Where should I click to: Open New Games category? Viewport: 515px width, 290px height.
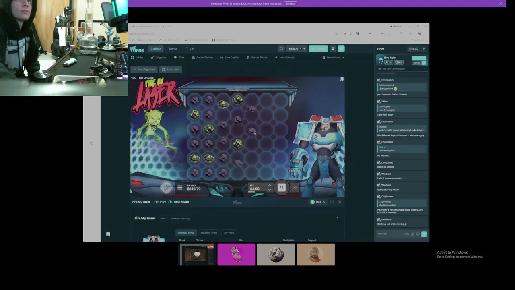coord(284,58)
